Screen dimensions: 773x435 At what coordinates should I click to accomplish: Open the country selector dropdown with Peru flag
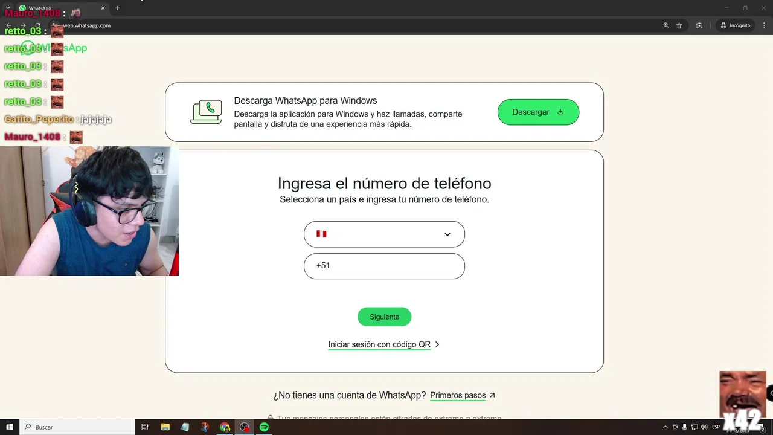click(x=384, y=234)
